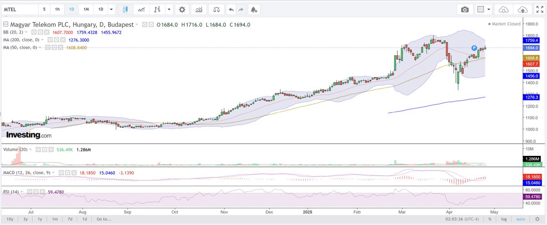Open settings gear for MACD indicator
Viewport: 547px width, 225px height.
[67, 173]
